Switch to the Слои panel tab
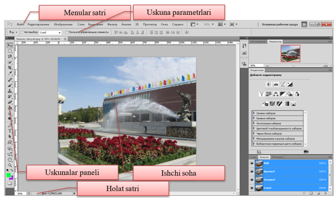 pyautogui.click(x=253, y=157)
